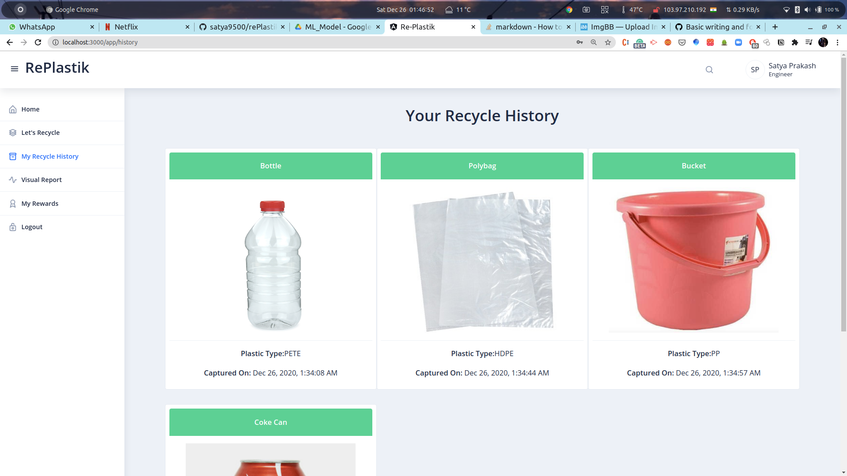The width and height of the screenshot is (847, 476).
Task: Click Satya Prakash profile name
Action: pyautogui.click(x=792, y=65)
